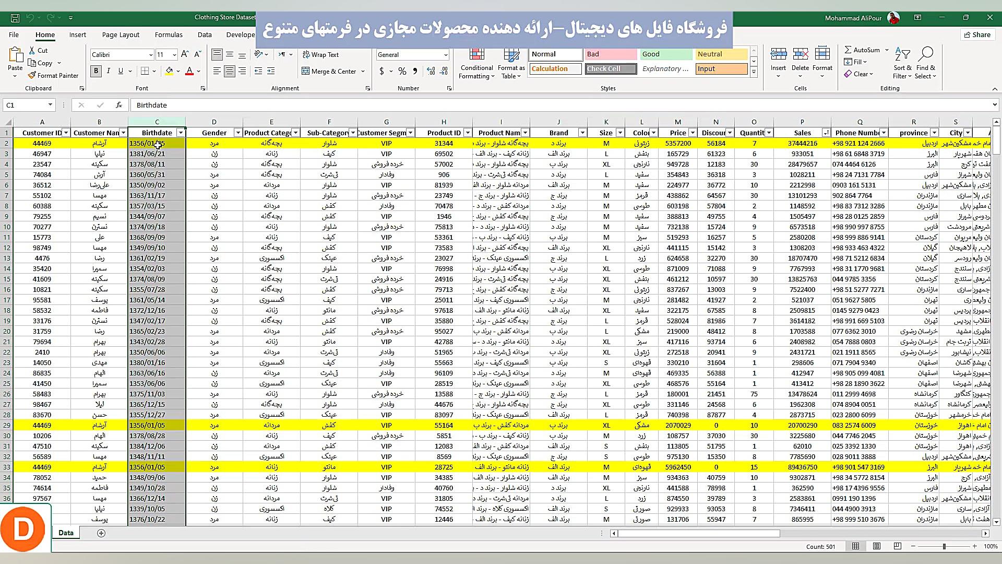Open the General number format dropdown
This screenshot has width=1002, height=564.
[x=445, y=55]
